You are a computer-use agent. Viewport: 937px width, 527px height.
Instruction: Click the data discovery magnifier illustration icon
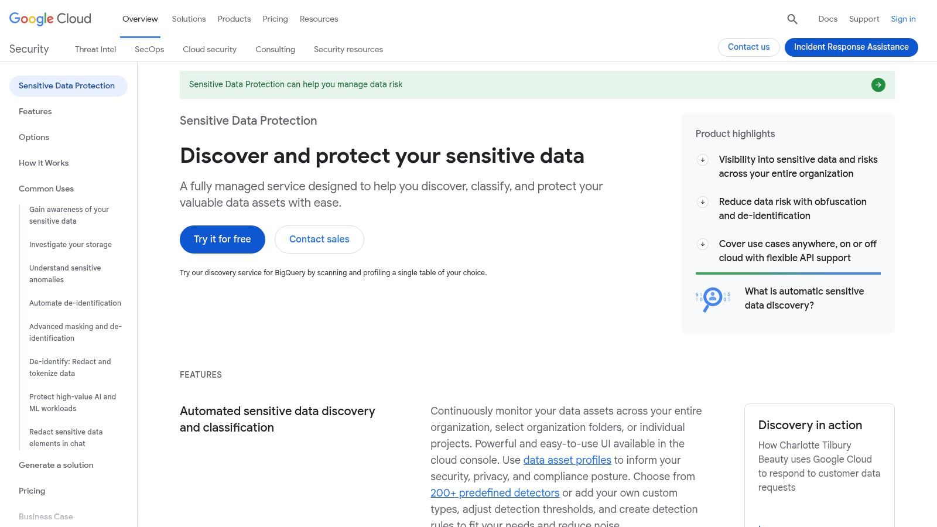point(712,297)
